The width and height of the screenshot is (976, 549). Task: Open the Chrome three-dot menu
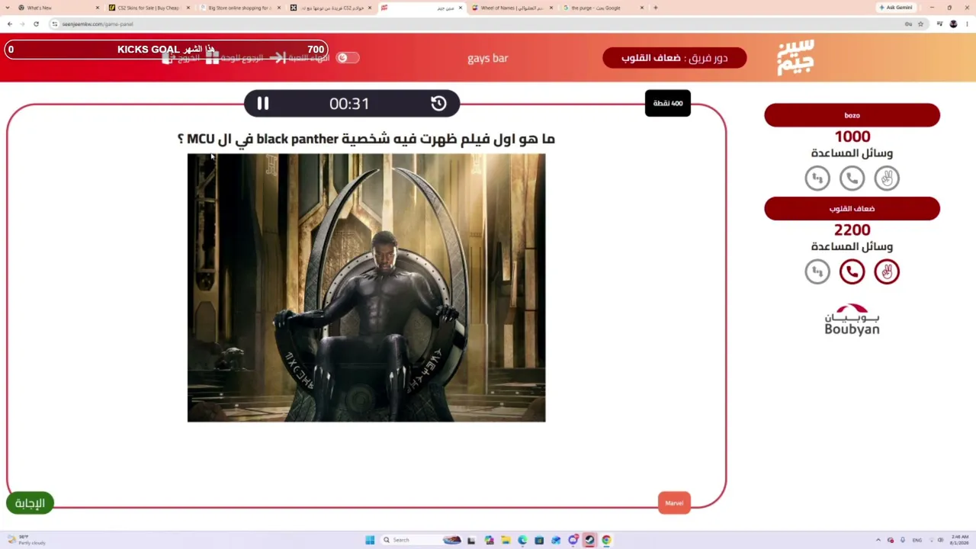[966, 24]
